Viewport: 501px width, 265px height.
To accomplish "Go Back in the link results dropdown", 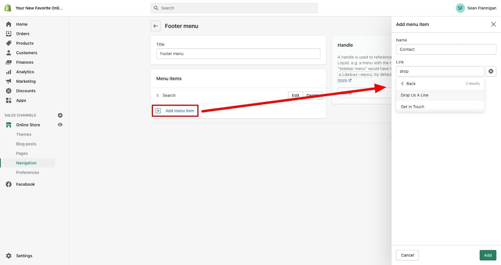I will click(x=409, y=84).
